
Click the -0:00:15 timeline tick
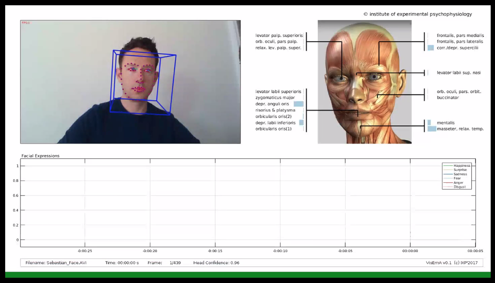(x=215, y=251)
